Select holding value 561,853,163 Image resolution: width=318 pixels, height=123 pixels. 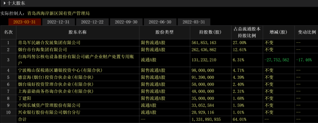click(x=204, y=43)
